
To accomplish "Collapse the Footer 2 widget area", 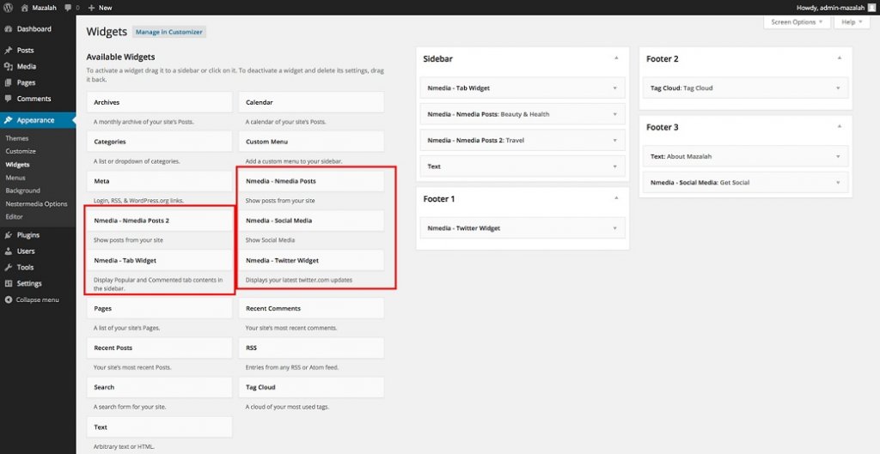I will tap(839, 58).
